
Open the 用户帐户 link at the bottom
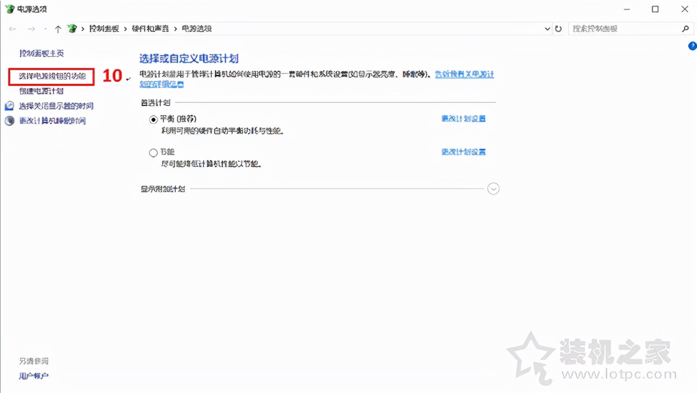pyautogui.click(x=34, y=376)
